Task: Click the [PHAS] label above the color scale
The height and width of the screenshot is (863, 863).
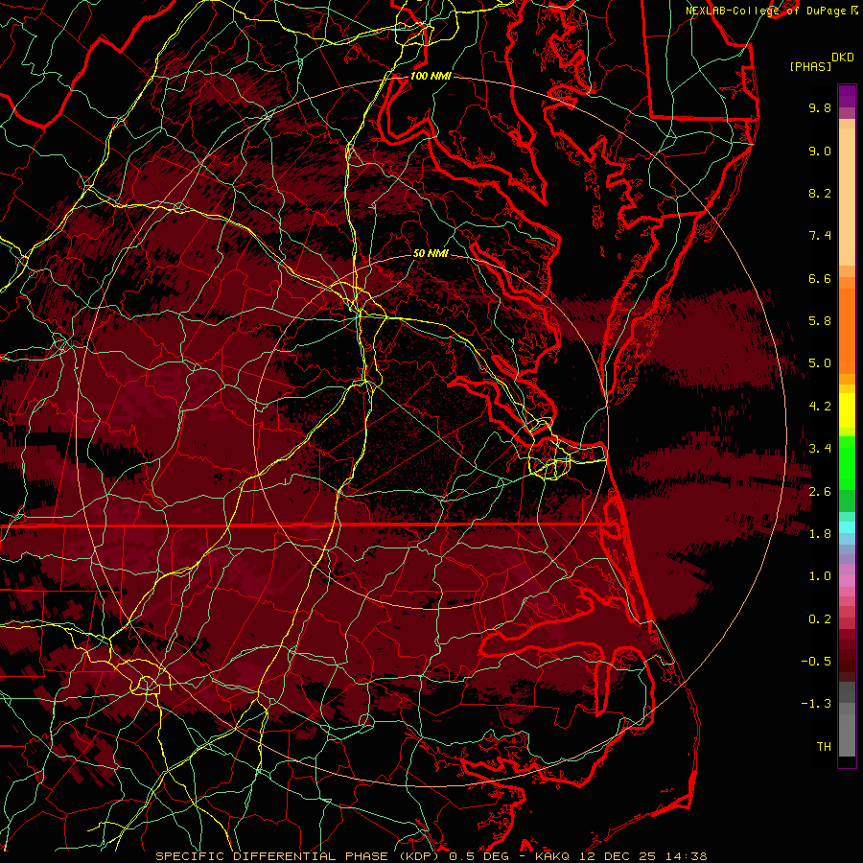Action: pos(810,66)
